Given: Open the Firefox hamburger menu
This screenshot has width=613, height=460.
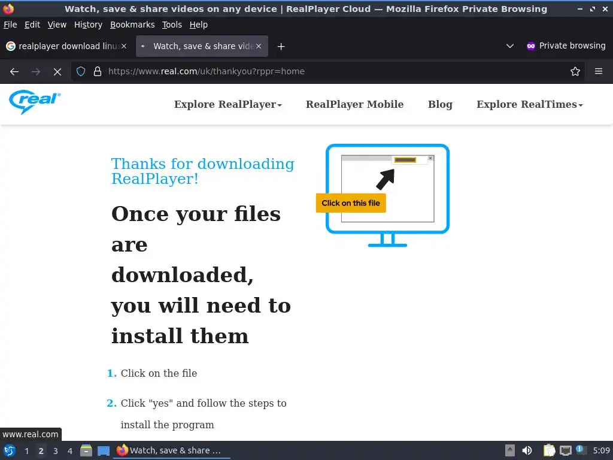Looking at the screenshot, I should tap(599, 72).
